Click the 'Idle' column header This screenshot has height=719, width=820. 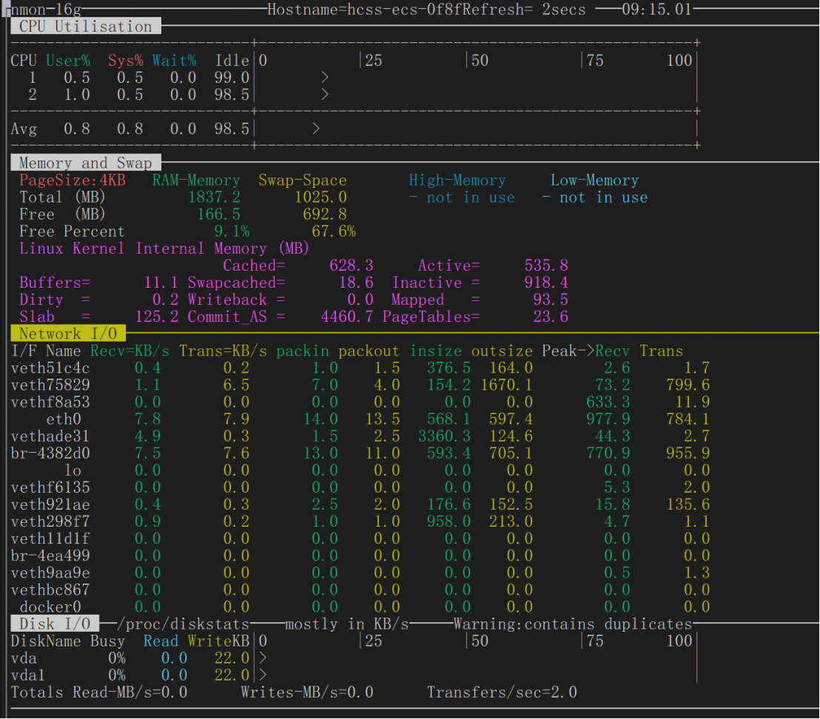coord(232,61)
